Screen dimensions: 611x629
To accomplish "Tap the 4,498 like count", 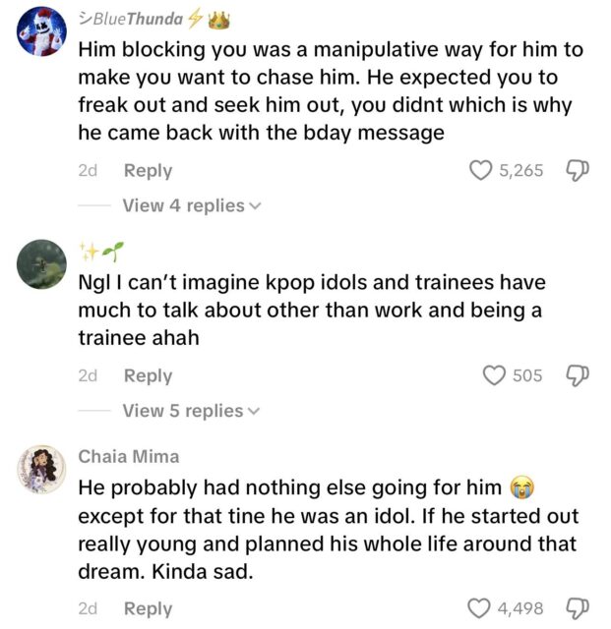I will click(x=520, y=609).
